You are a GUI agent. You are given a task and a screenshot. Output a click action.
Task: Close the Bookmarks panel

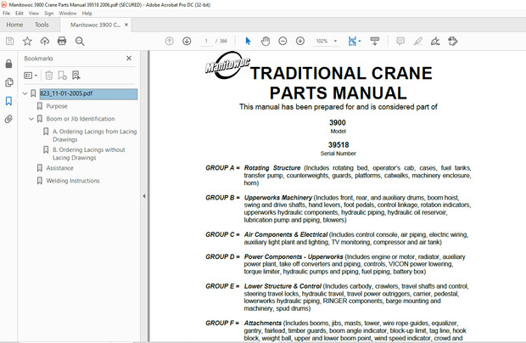coord(129,58)
